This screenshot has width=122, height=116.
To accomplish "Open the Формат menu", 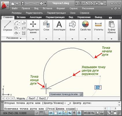I will tap(61, 8).
